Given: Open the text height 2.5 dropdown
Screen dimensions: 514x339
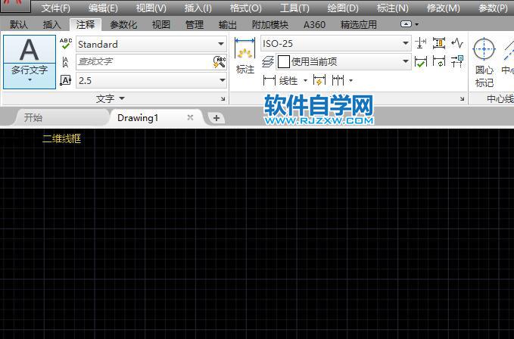Looking at the screenshot, I should [x=223, y=80].
